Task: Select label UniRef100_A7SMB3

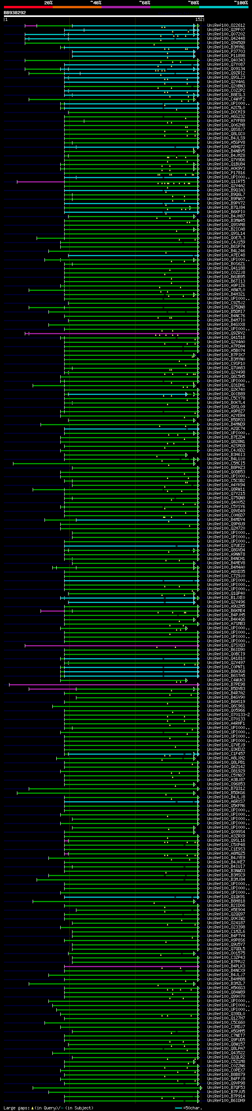Action: 226,623
